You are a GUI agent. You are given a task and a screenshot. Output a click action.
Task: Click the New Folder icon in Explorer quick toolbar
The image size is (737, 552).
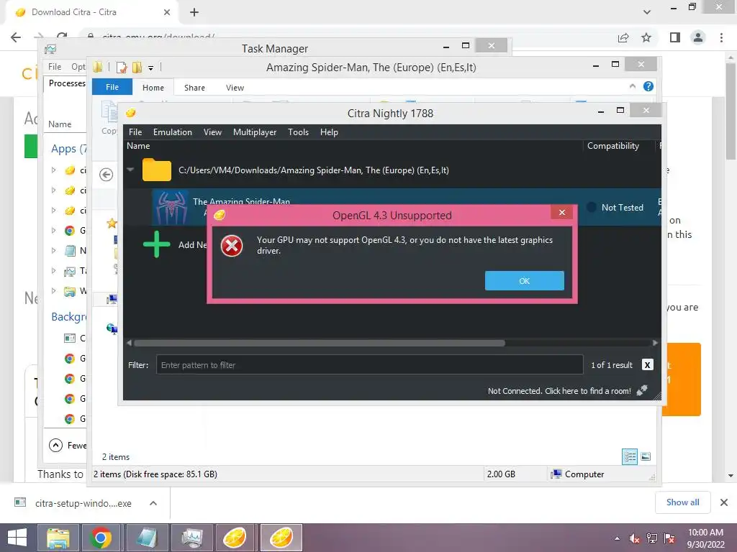click(x=137, y=68)
